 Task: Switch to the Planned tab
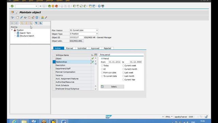click(x=69, y=48)
